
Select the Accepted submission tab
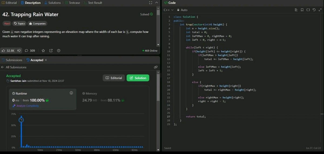click(x=35, y=60)
